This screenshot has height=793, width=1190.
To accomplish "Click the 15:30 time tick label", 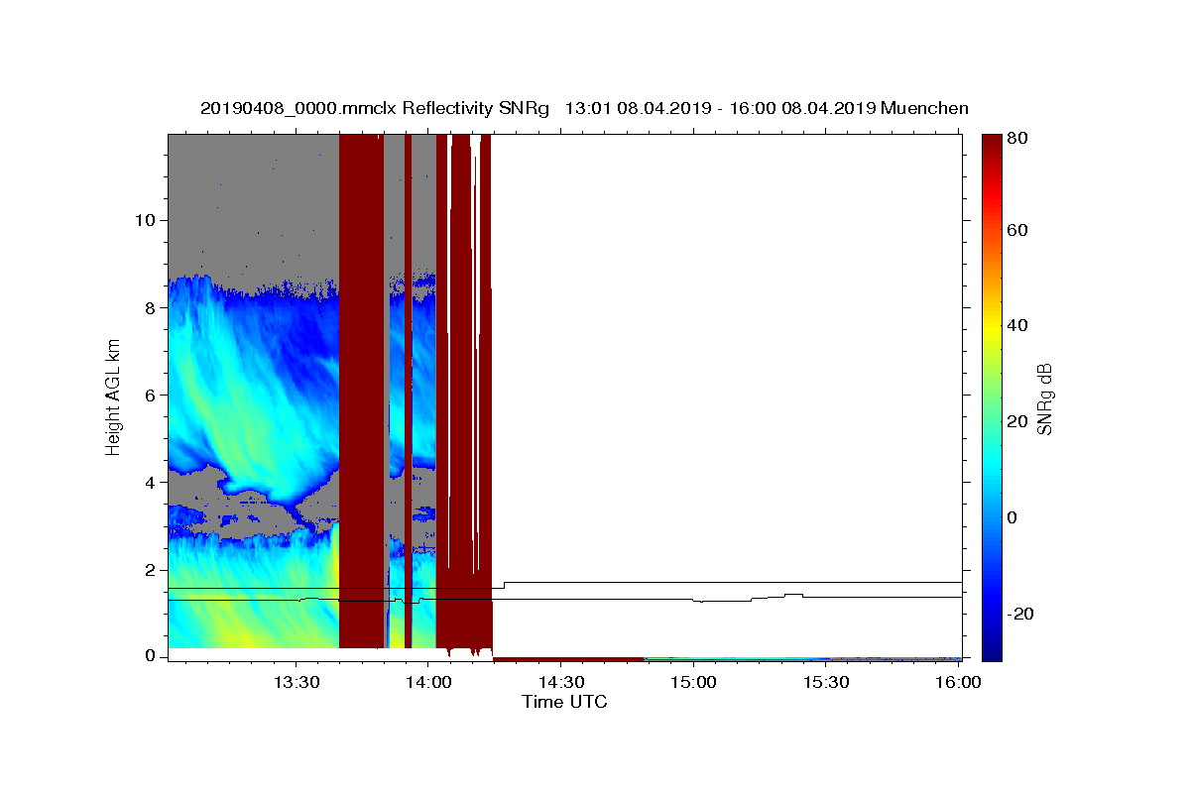I will point(825,682).
